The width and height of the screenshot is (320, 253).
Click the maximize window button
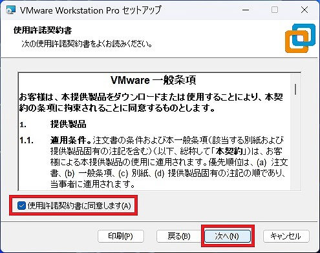point(275,10)
